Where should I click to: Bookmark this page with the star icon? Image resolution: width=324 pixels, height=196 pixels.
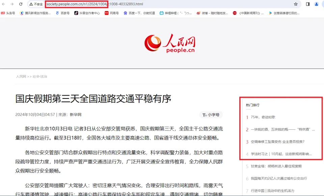point(296,4)
